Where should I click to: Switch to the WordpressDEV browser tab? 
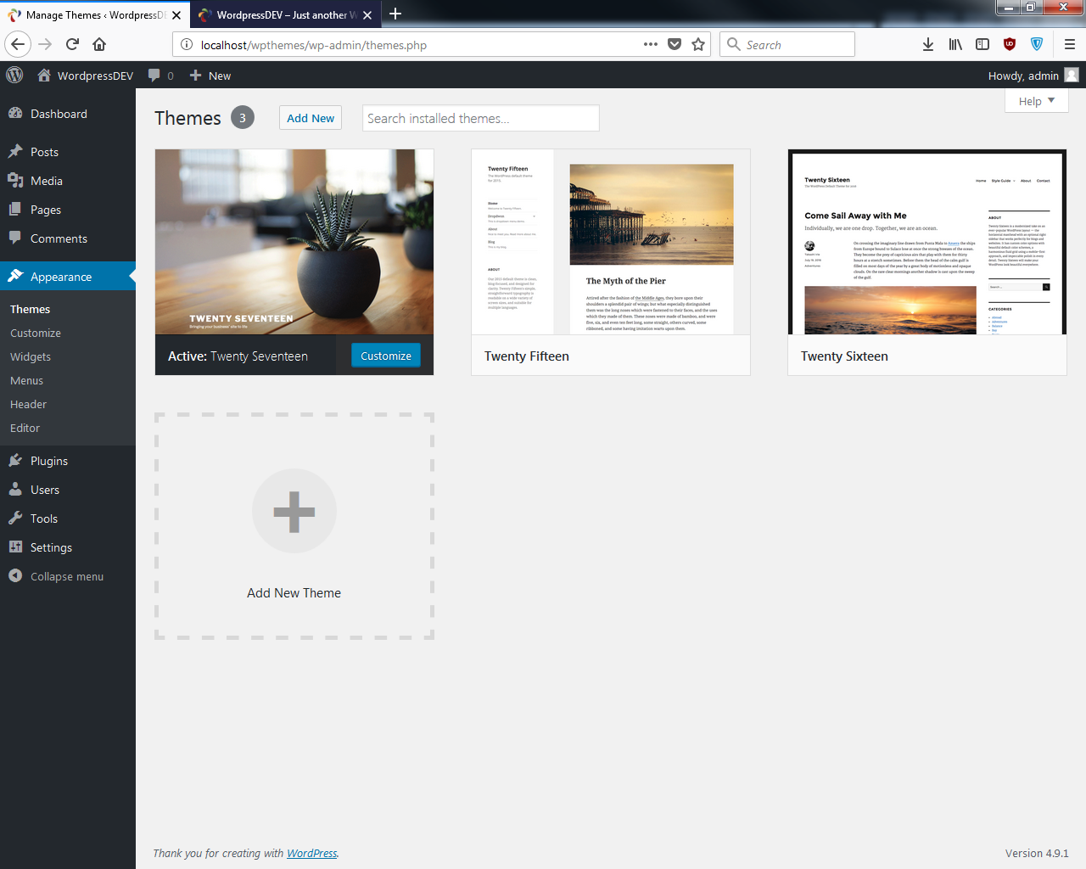285,14
